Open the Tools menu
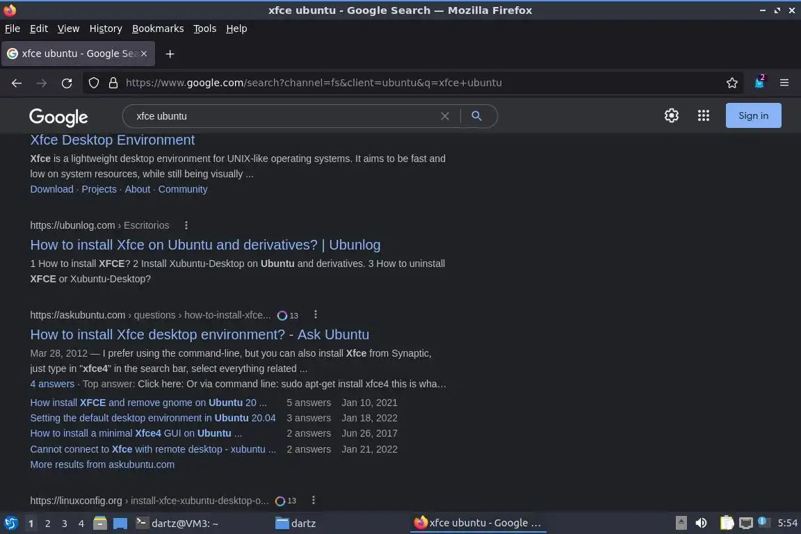Image resolution: width=801 pixels, height=534 pixels. click(x=205, y=29)
